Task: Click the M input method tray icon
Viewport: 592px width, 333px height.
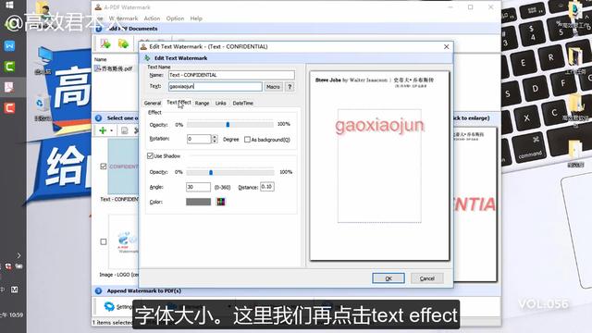Action: [x=15, y=290]
